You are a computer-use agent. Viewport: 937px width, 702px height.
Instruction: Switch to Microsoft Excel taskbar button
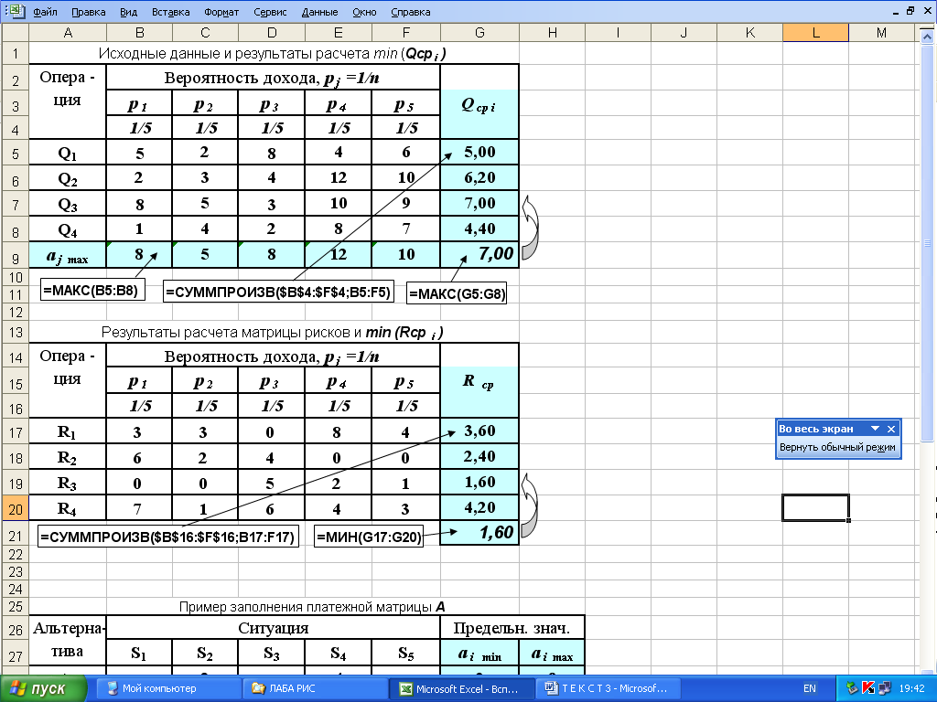coord(462,688)
